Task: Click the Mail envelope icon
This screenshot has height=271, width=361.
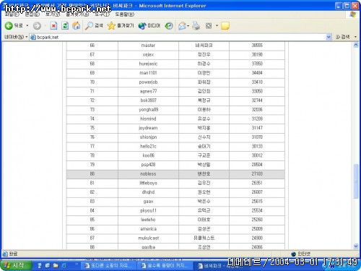Action: tap(182, 26)
